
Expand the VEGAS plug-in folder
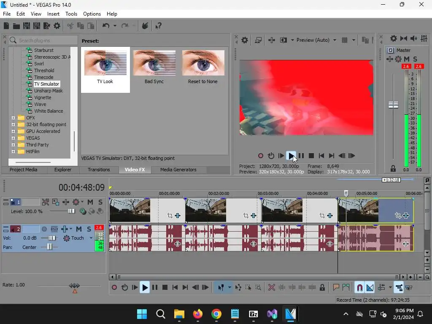point(13,138)
